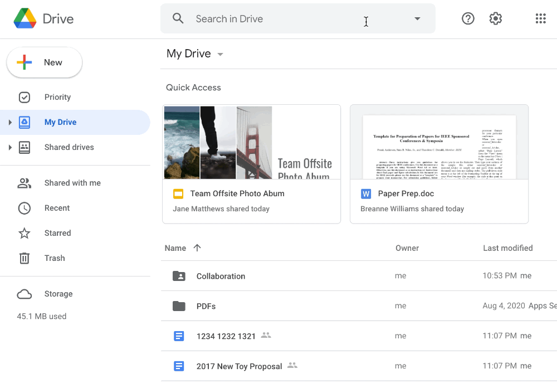Viewport: 557px width, 388px height.
Task: Click the Storage cloud icon
Action: [x=25, y=294]
